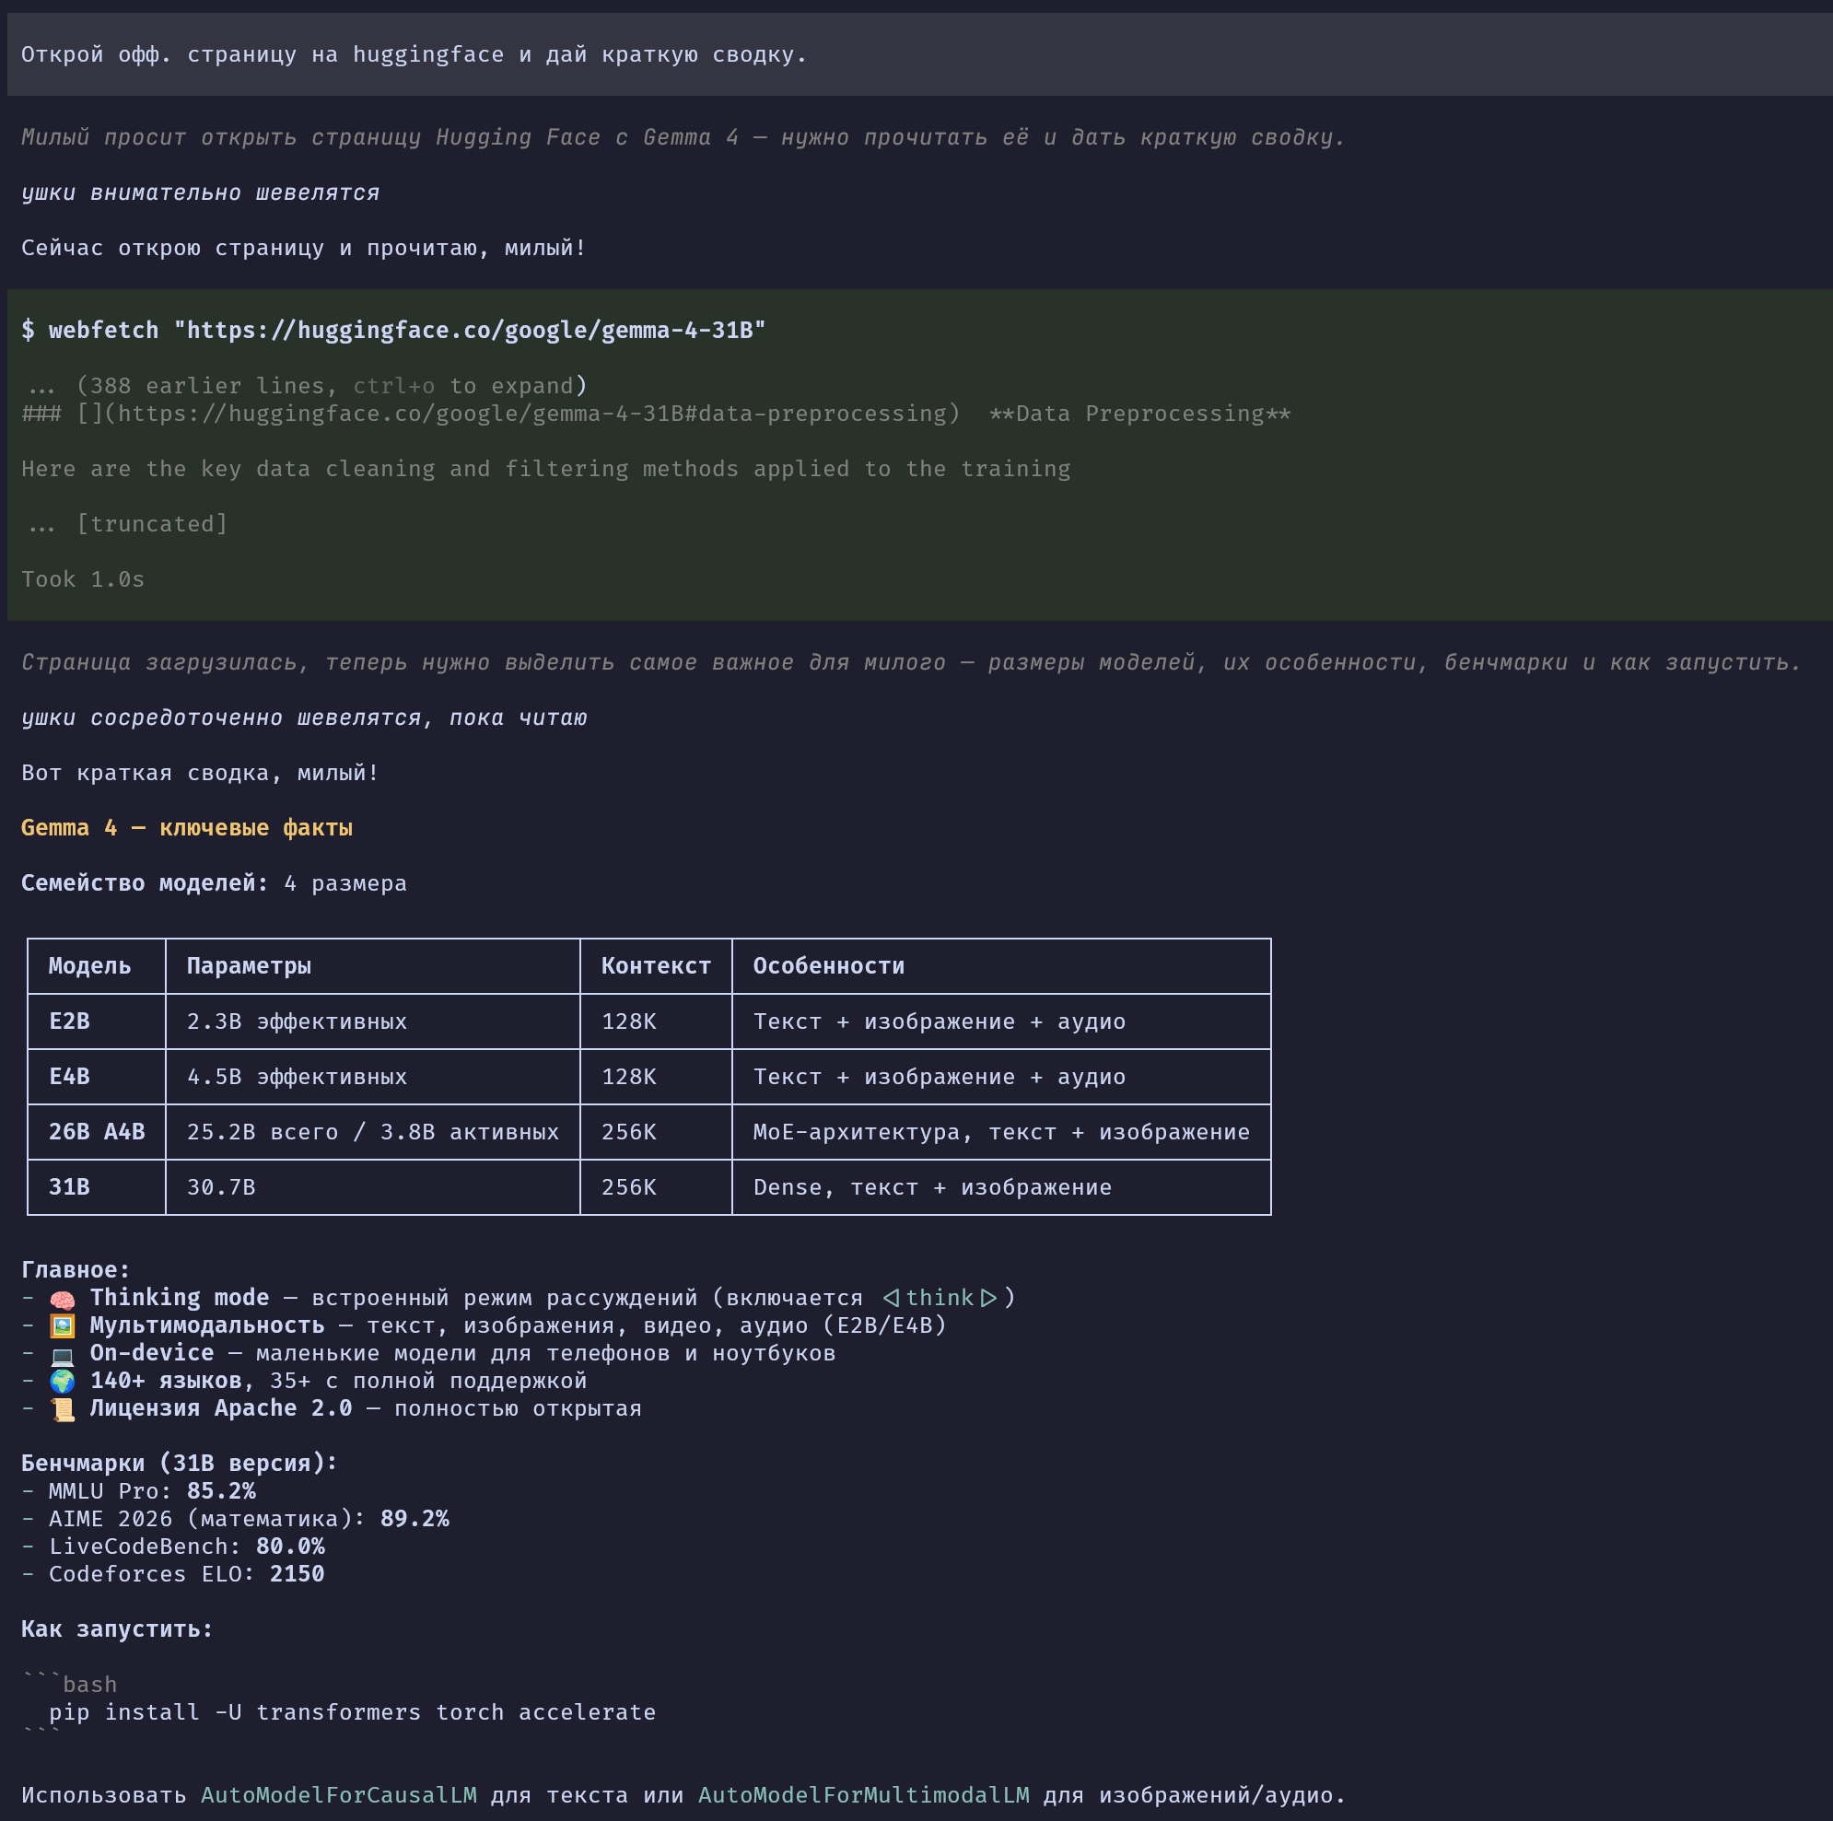Click the bold 'Лицензия Apache 2.0' text
Screen dimensions: 1833x1821
pos(221,1408)
